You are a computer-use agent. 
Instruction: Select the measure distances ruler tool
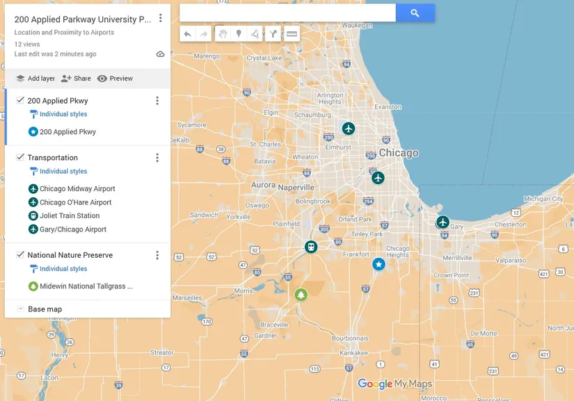click(292, 34)
